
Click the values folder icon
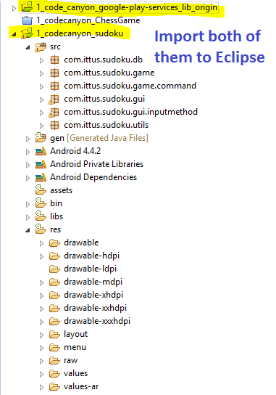coord(54,374)
